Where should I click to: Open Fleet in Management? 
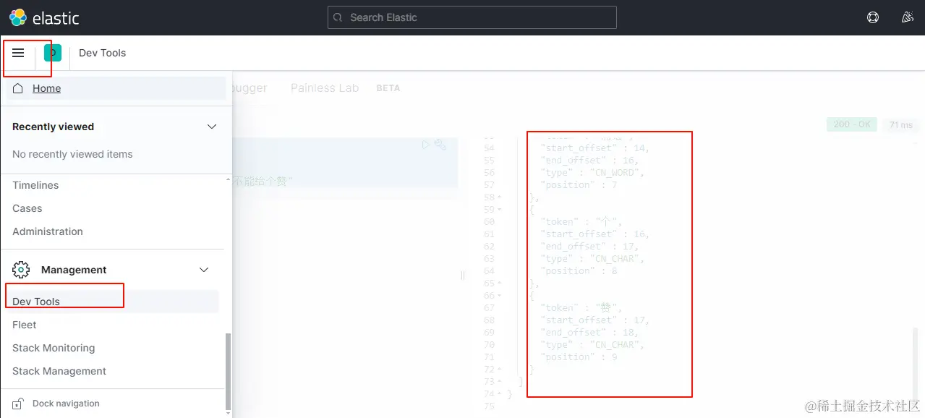tap(24, 325)
